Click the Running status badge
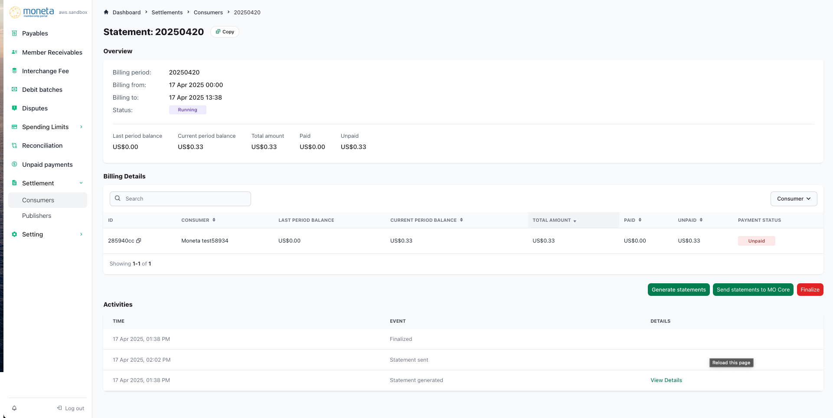Screen dimensions: 833x418 [x=187, y=110]
